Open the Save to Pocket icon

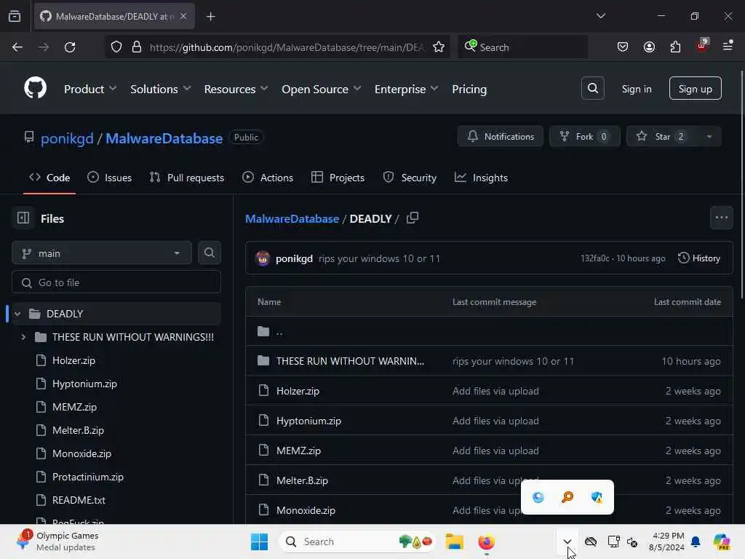[x=623, y=47]
